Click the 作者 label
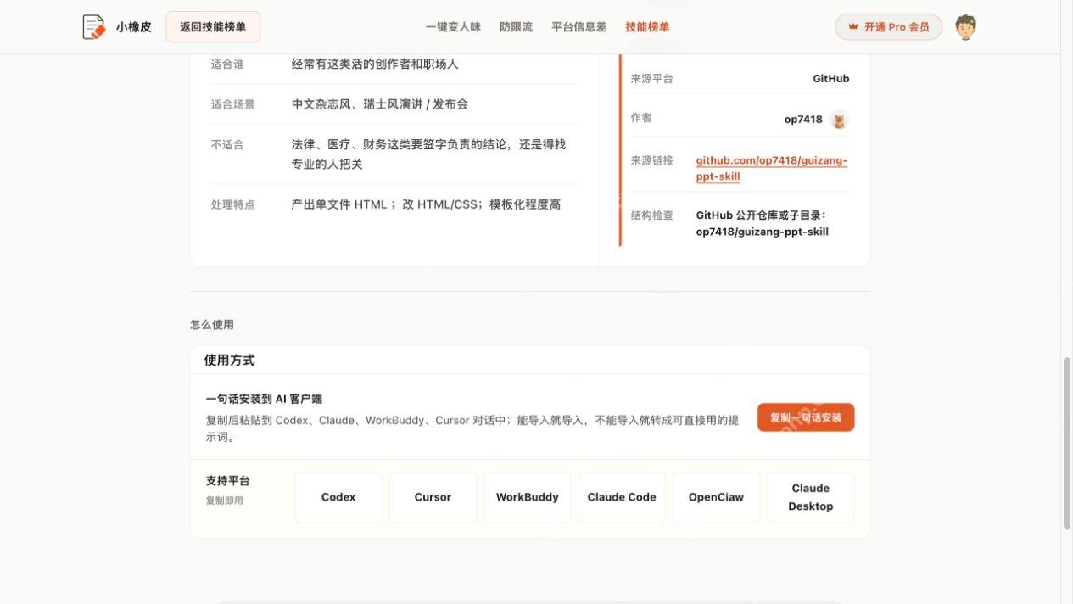Image resolution: width=1073 pixels, height=604 pixels. pos(641,118)
